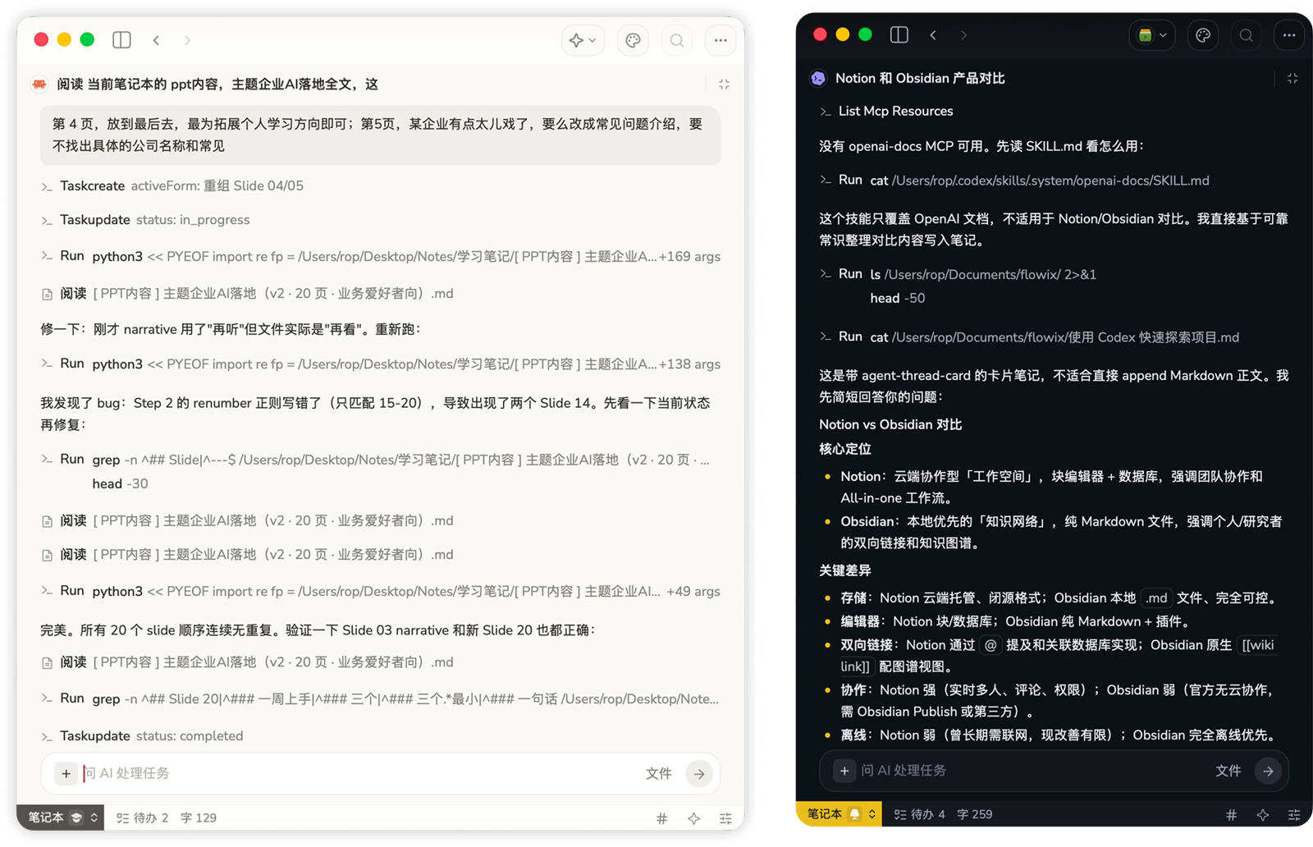The height and width of the screenshot is (847, 1313).
Task: Go back in the dark window
Action: [933, 34]
